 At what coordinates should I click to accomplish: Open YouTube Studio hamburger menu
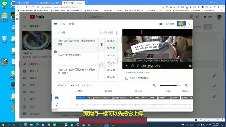click(25, 17)
